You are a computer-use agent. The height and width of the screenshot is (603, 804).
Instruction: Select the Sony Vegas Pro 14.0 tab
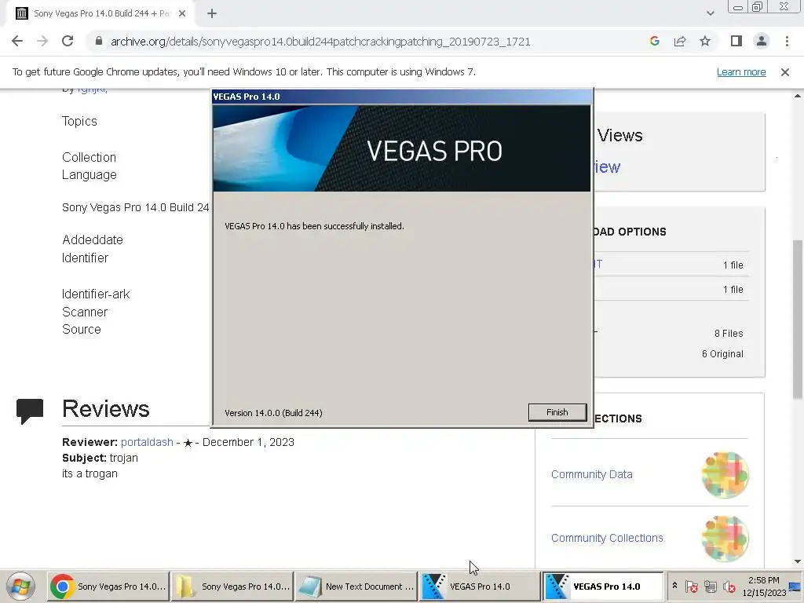pyautogui.click(x=100, y=14)
